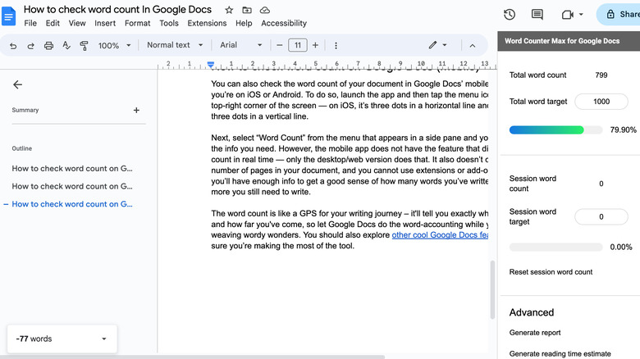Open version history clock icon
640x359 pixels.
(510, 15)
